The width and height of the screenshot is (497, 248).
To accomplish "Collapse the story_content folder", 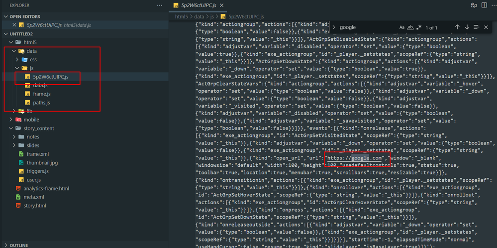I will 10,128.
